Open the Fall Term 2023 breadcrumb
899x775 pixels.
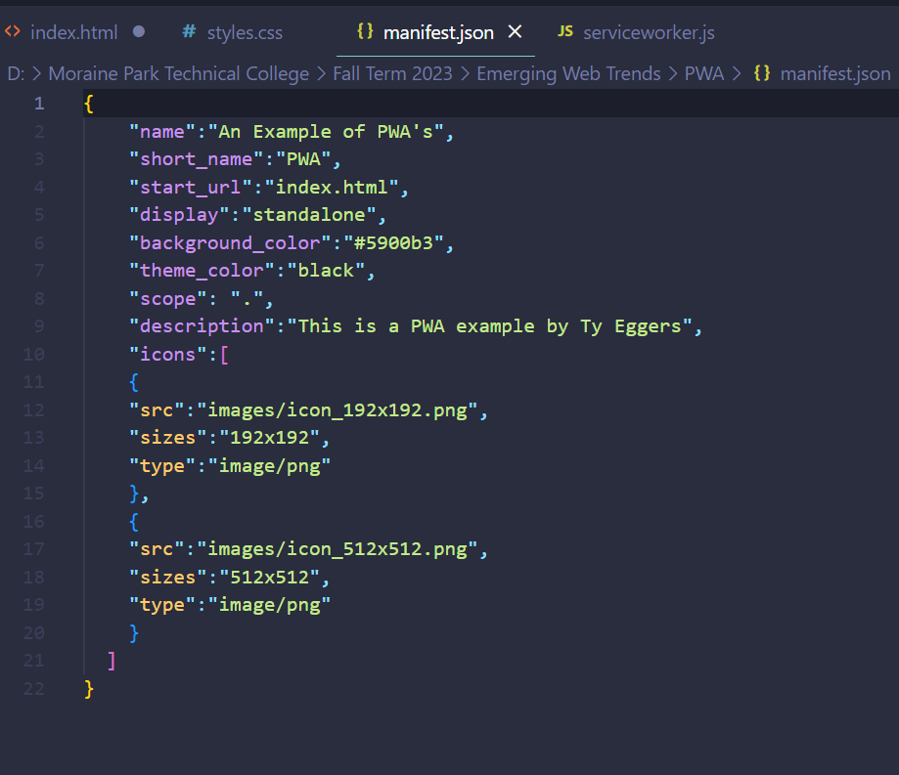pyautogui.click(x=392, y=74)
